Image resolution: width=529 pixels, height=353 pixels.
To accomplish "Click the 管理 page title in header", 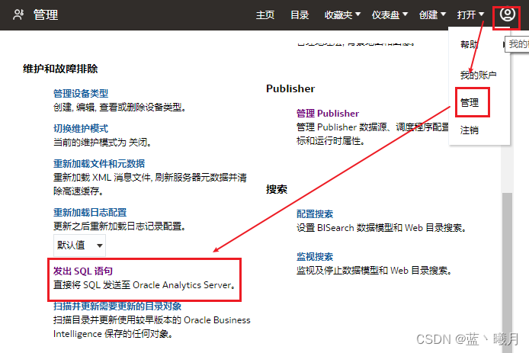I will coord(46,14).
